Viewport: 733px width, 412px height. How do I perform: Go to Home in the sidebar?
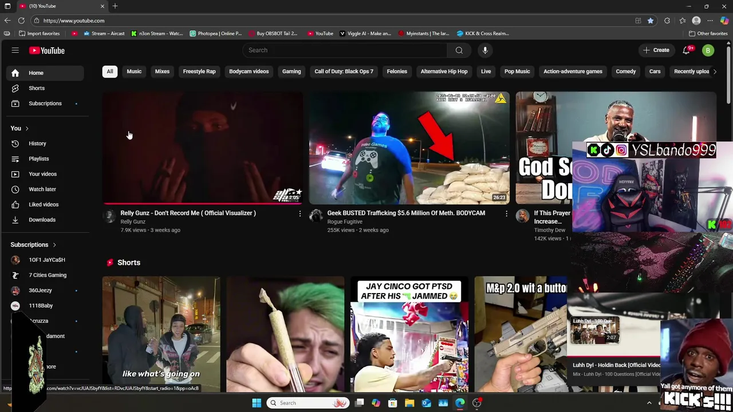coord(45,73)
